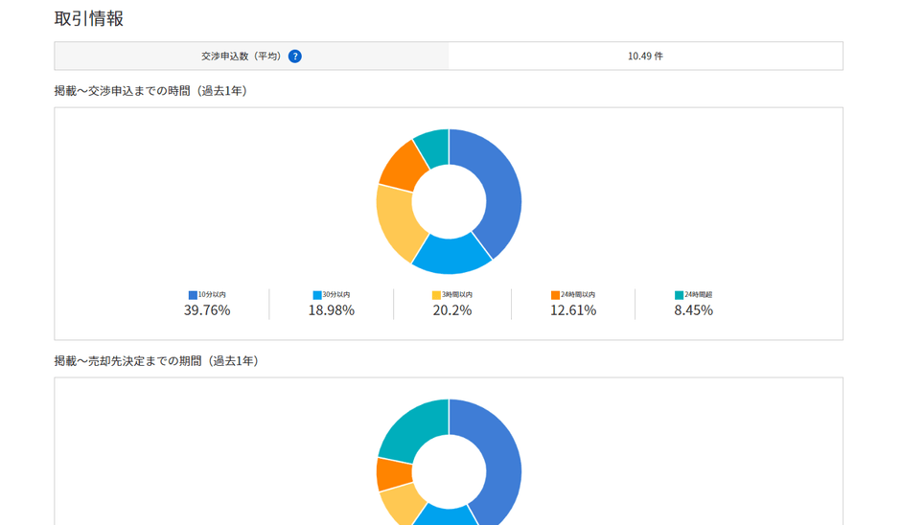Click the yellow 3時間以内 legend square
The image size is (901, 525).
[x=437, y=295]
